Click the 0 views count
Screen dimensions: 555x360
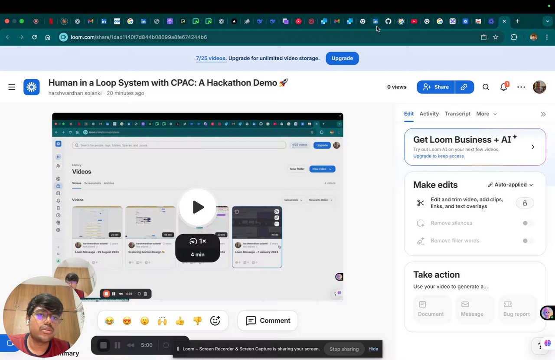click(x=397, y=87)
